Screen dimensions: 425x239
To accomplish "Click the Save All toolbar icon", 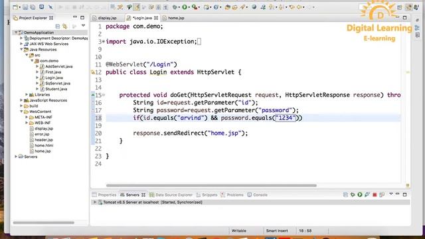I will (x=33, y=7).
